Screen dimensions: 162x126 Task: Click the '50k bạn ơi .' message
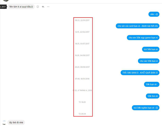pyautogui.click(x=152, y=84)
